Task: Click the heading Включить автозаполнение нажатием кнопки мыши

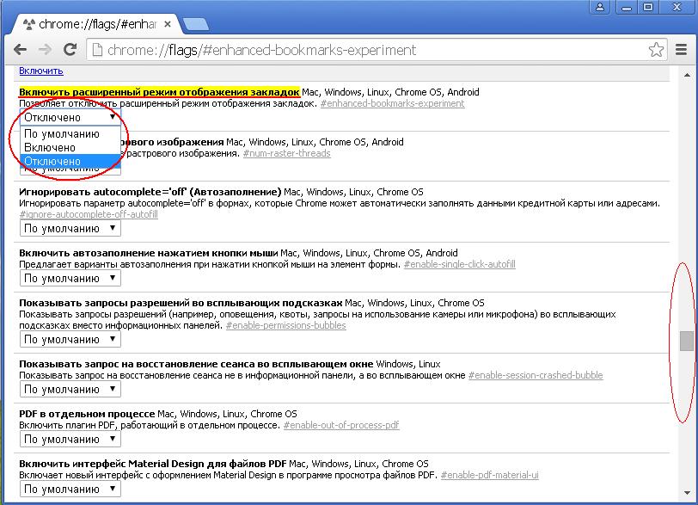Action: (148, 253)
